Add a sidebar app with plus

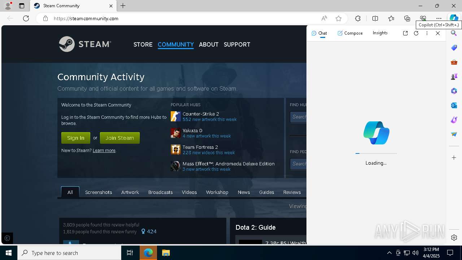click(x=454, y=158)
